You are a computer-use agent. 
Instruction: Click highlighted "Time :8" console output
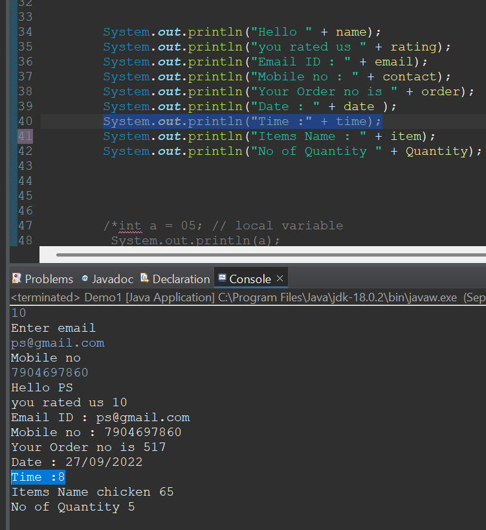pos(38,477)
